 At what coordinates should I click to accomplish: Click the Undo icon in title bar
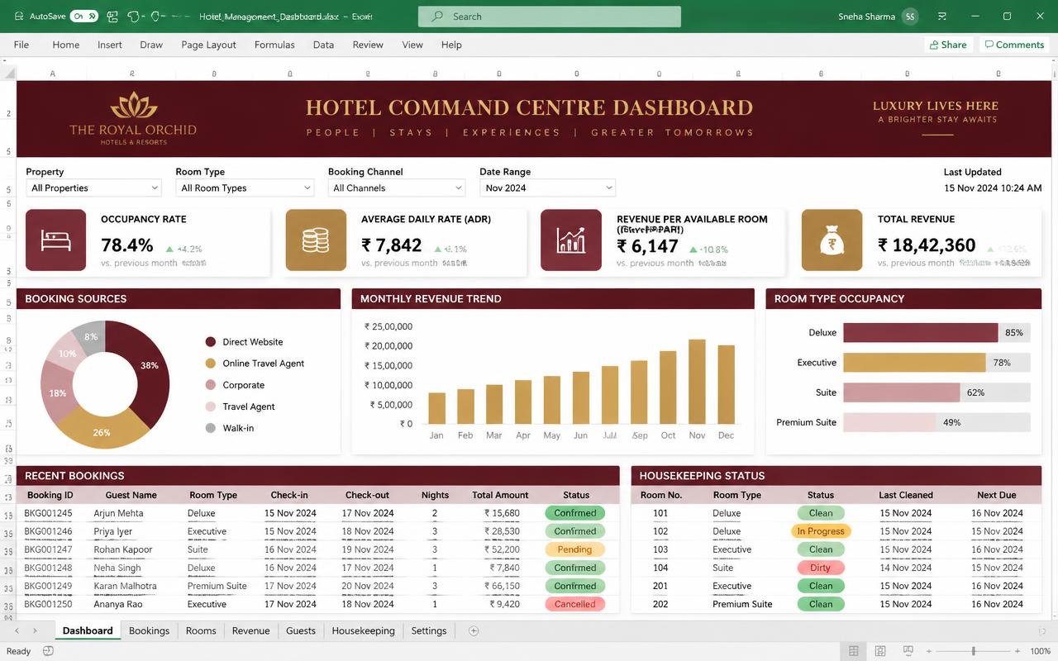133,16
